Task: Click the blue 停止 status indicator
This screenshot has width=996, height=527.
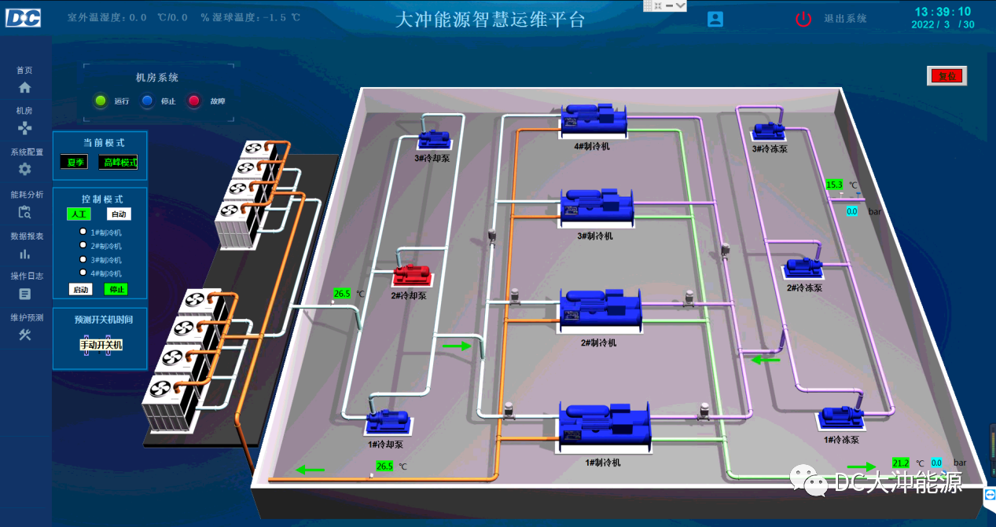Action: [x=147, y=101]
